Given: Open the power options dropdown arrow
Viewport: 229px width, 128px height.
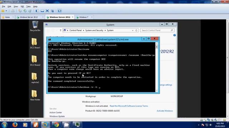Looking at the screenshot, I should coord(6,11).
